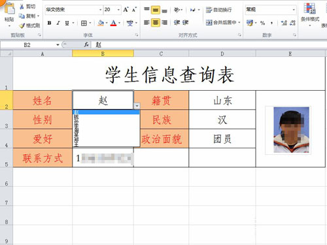Click the phonetic guide (变) icon
Image resolution: width=327 pixels, height=245 pixels.
pyautogui.click(x=130, y=23)
